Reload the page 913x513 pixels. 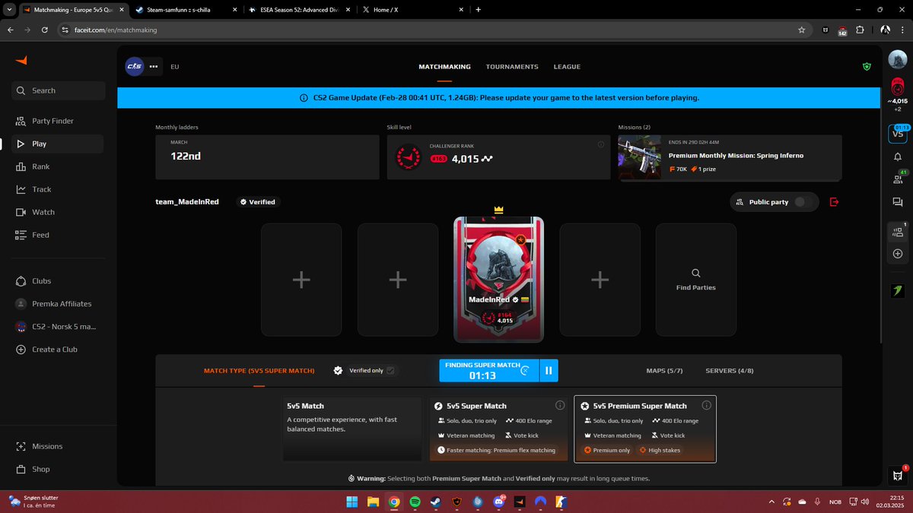(x=45, y=30)
